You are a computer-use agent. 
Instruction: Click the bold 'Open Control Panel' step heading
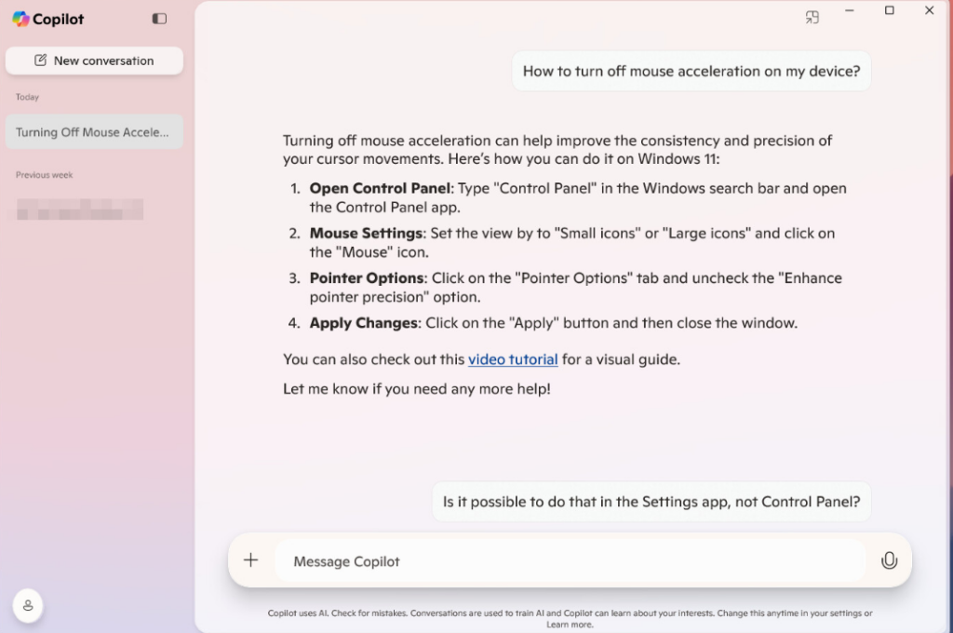tap(380, 188)
